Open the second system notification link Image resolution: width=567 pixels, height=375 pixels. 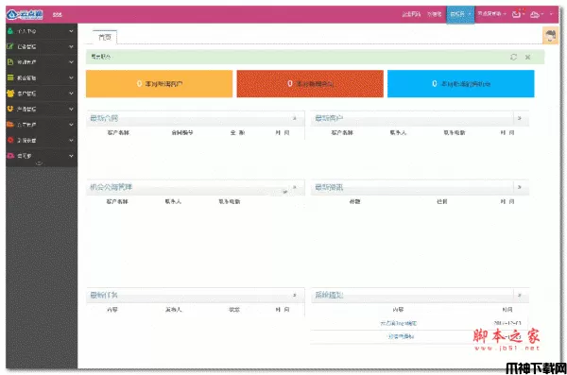[x=401, y=336]
